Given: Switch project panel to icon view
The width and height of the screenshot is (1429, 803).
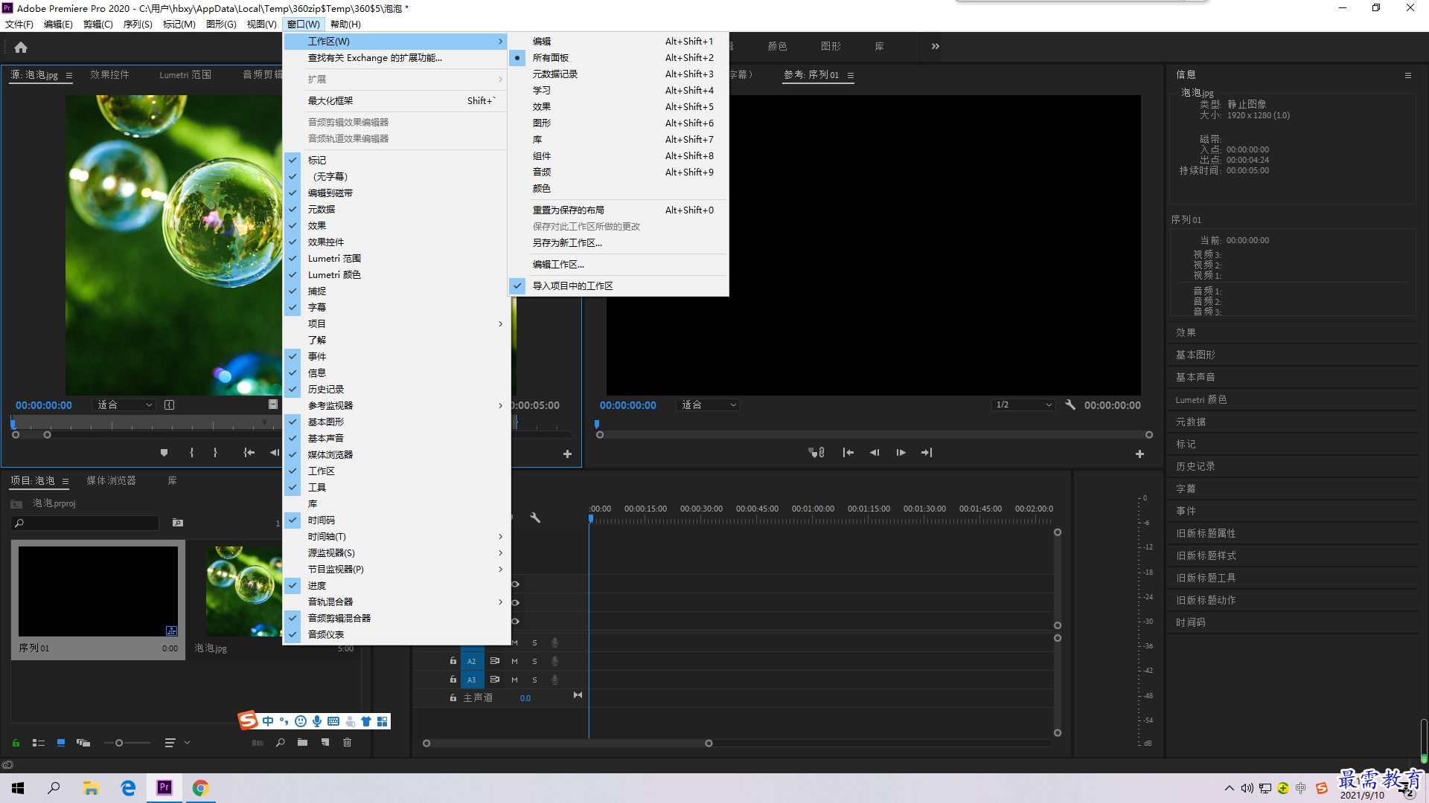Looking at the screenshot, I should (61, 743).
